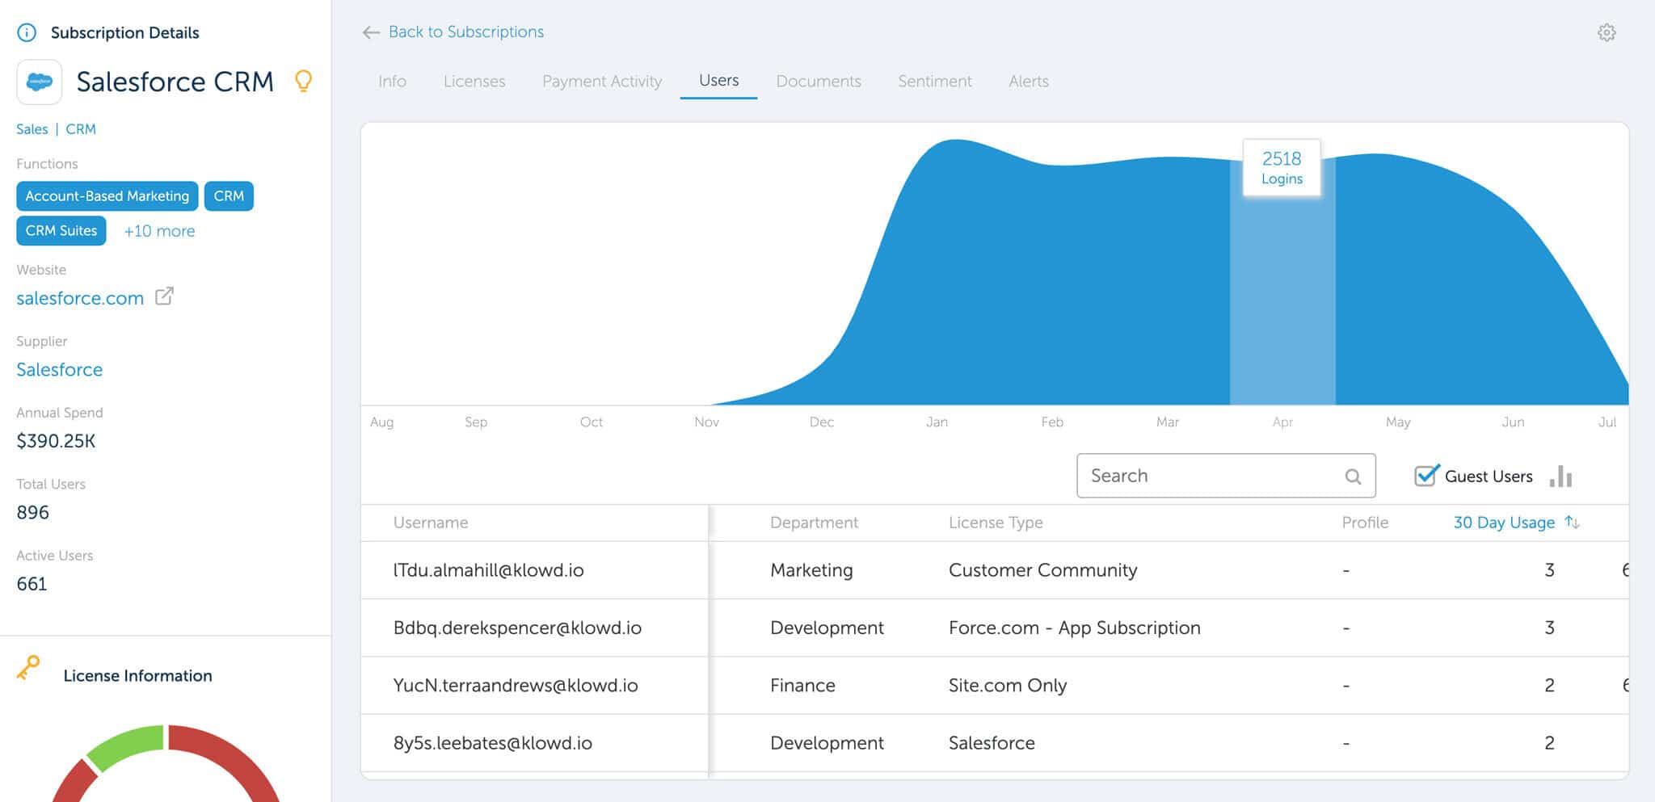Select the Account-Based Marketing function tag
The image size is (1655, 802).
pyautogui.click(x=106, y=195)
